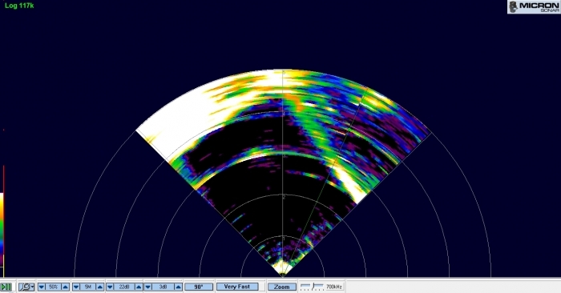Increase the 5M range with up arrow

pos(100,287)
